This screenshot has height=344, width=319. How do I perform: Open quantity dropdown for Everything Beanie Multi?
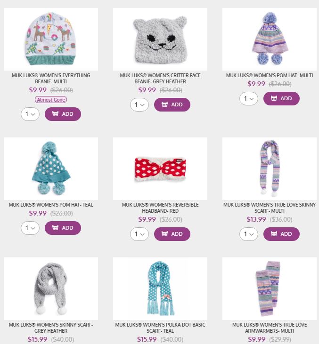click(30, 114)
